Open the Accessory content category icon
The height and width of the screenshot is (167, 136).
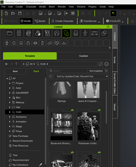coord(76,33)
